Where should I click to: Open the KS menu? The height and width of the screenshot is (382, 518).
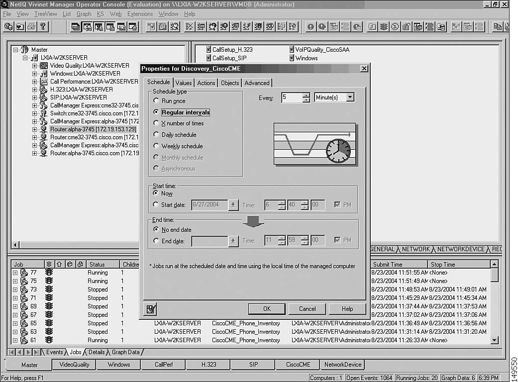[100, 14]
